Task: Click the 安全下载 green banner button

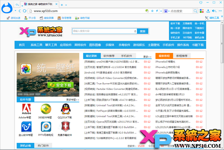Action: (x=61, y=85)
